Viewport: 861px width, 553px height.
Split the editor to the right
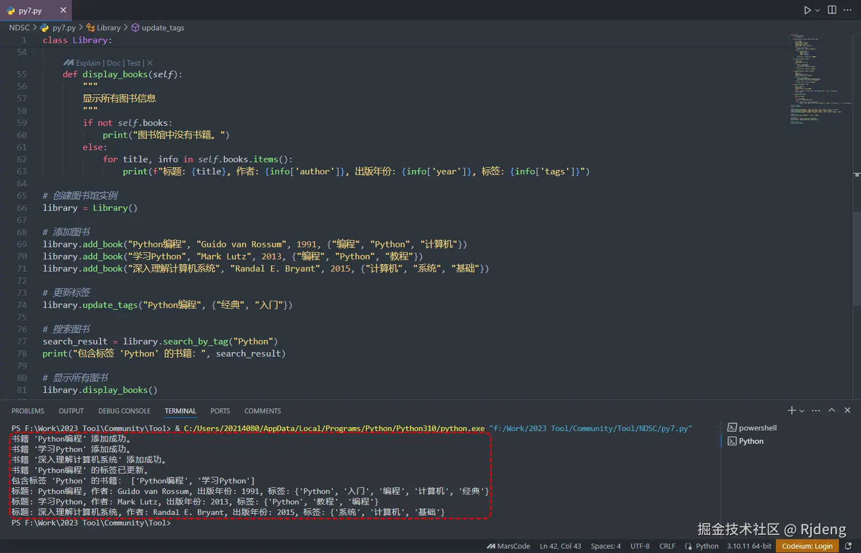(x=832, y=10)
